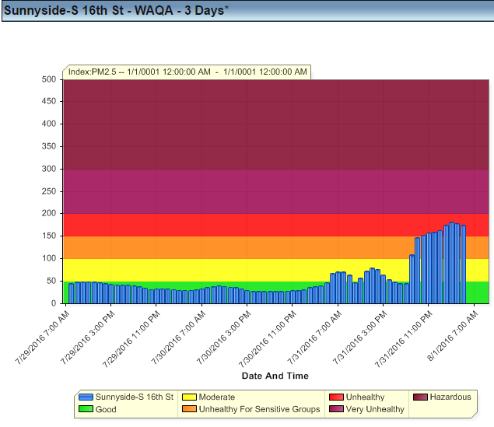Click the '7/30/2016 3:00 PM' axis label

[224, 338]
